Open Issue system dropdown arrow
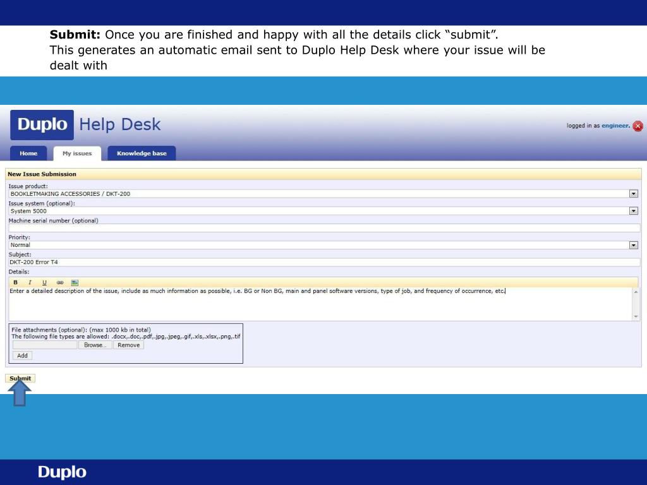 click(x=633, y=211)
